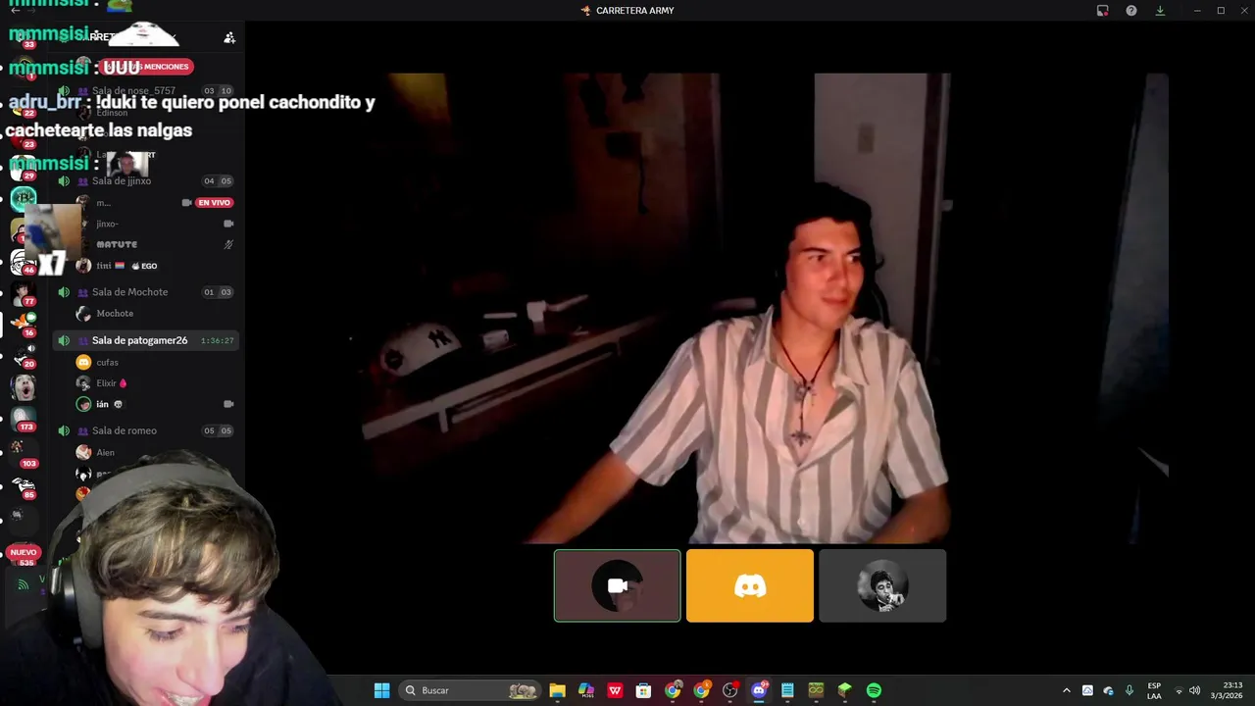1255x706 pixels.
Task: Click the 1:36:27 call timer
Action: 217,340
